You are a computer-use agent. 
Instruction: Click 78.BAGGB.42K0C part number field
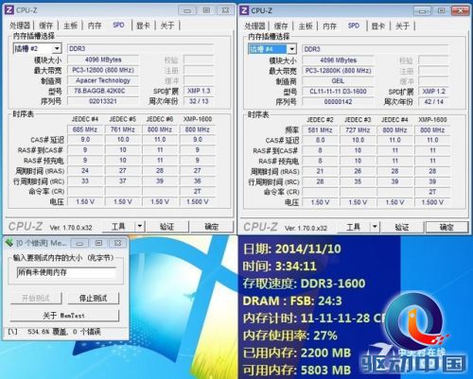coord(103,91)
